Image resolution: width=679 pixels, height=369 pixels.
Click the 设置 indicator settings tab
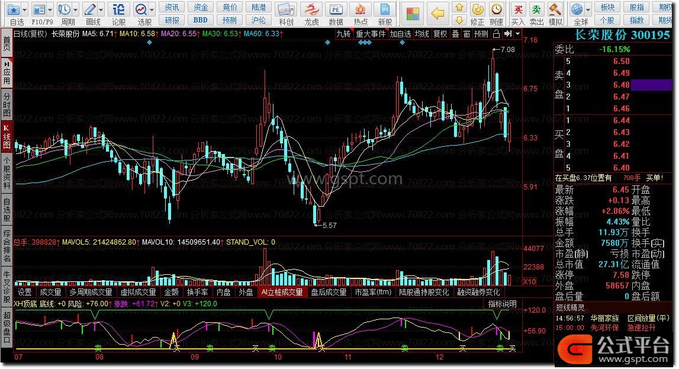[25, 293]
